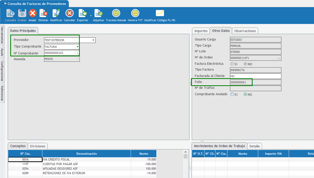
Task: Click the Denominación column header
Action: 86,153
